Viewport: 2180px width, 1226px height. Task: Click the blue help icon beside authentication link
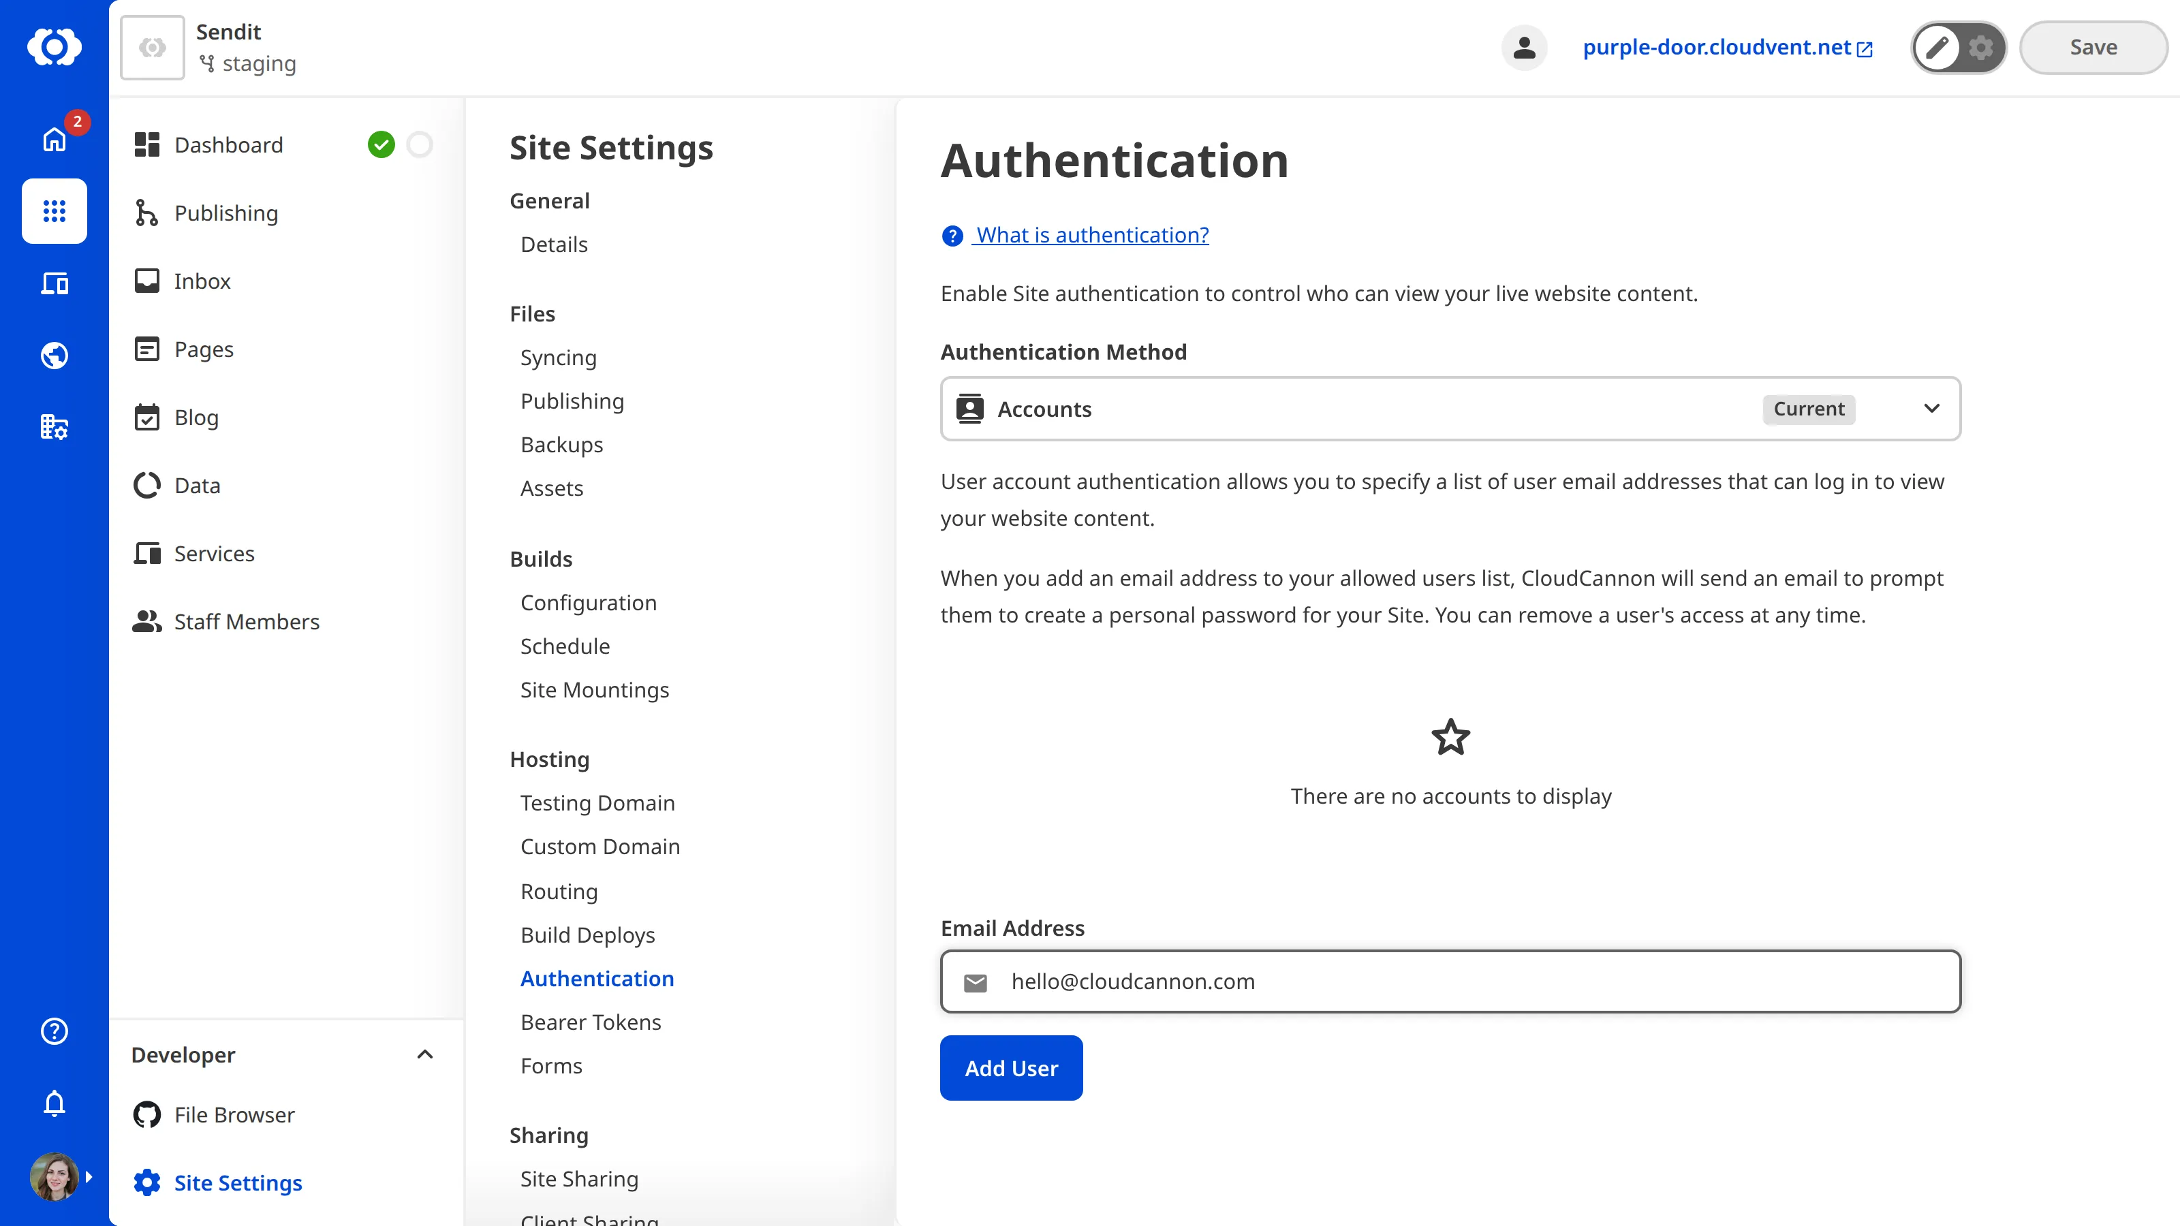[952, 235]
